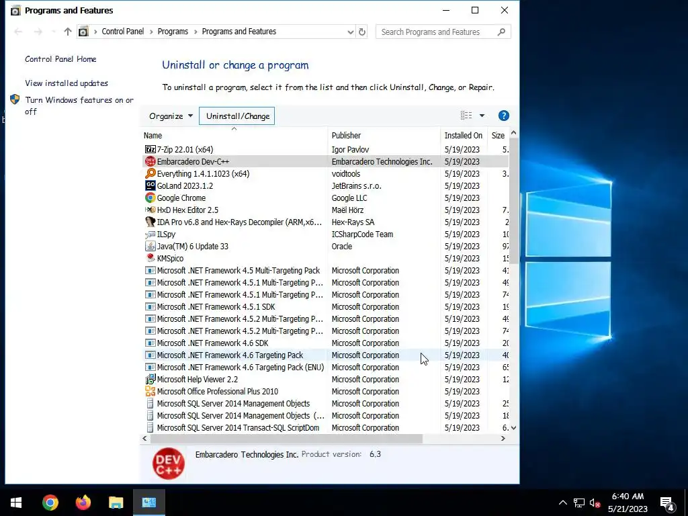Open the Windows Start menu
688x516 pixels.
point(16,503)
